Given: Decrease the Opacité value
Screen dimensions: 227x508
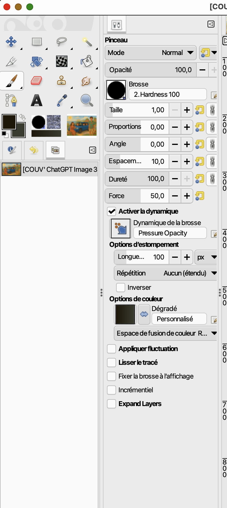Looking at the screenshot, I should point(202,70).
